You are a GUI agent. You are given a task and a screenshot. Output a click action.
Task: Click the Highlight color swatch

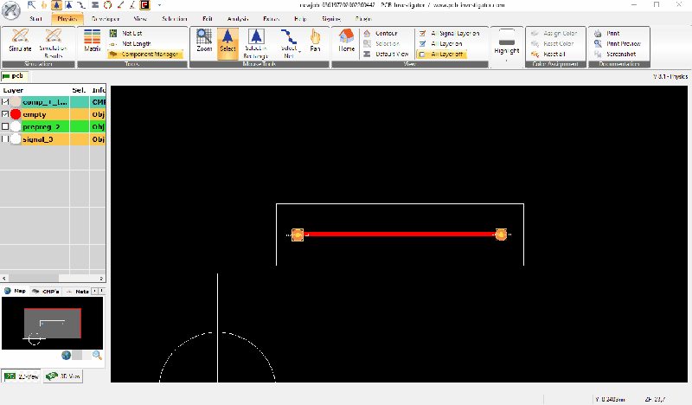[507, 36]
